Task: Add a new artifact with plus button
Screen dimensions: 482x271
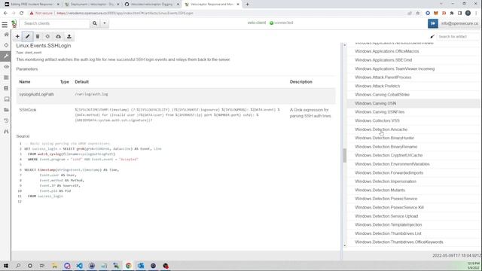Action: (17, 37)
